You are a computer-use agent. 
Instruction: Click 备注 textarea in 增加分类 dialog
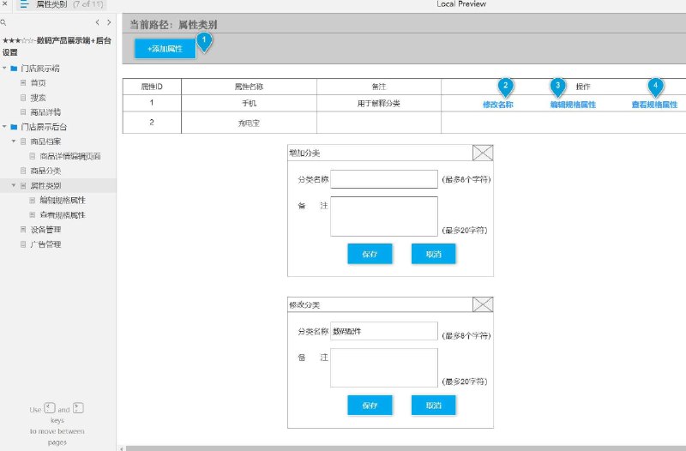pyautogui.click(x=383, y=216)
